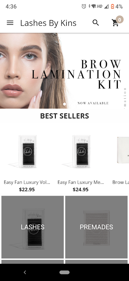
Task: Tap the Android back arrow
Action: pyautogui.click(x=25, y=273)
